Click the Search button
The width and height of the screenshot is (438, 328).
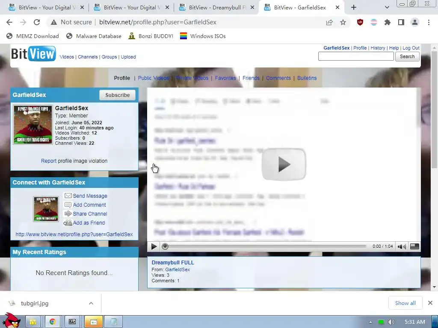tap(407, 56)
